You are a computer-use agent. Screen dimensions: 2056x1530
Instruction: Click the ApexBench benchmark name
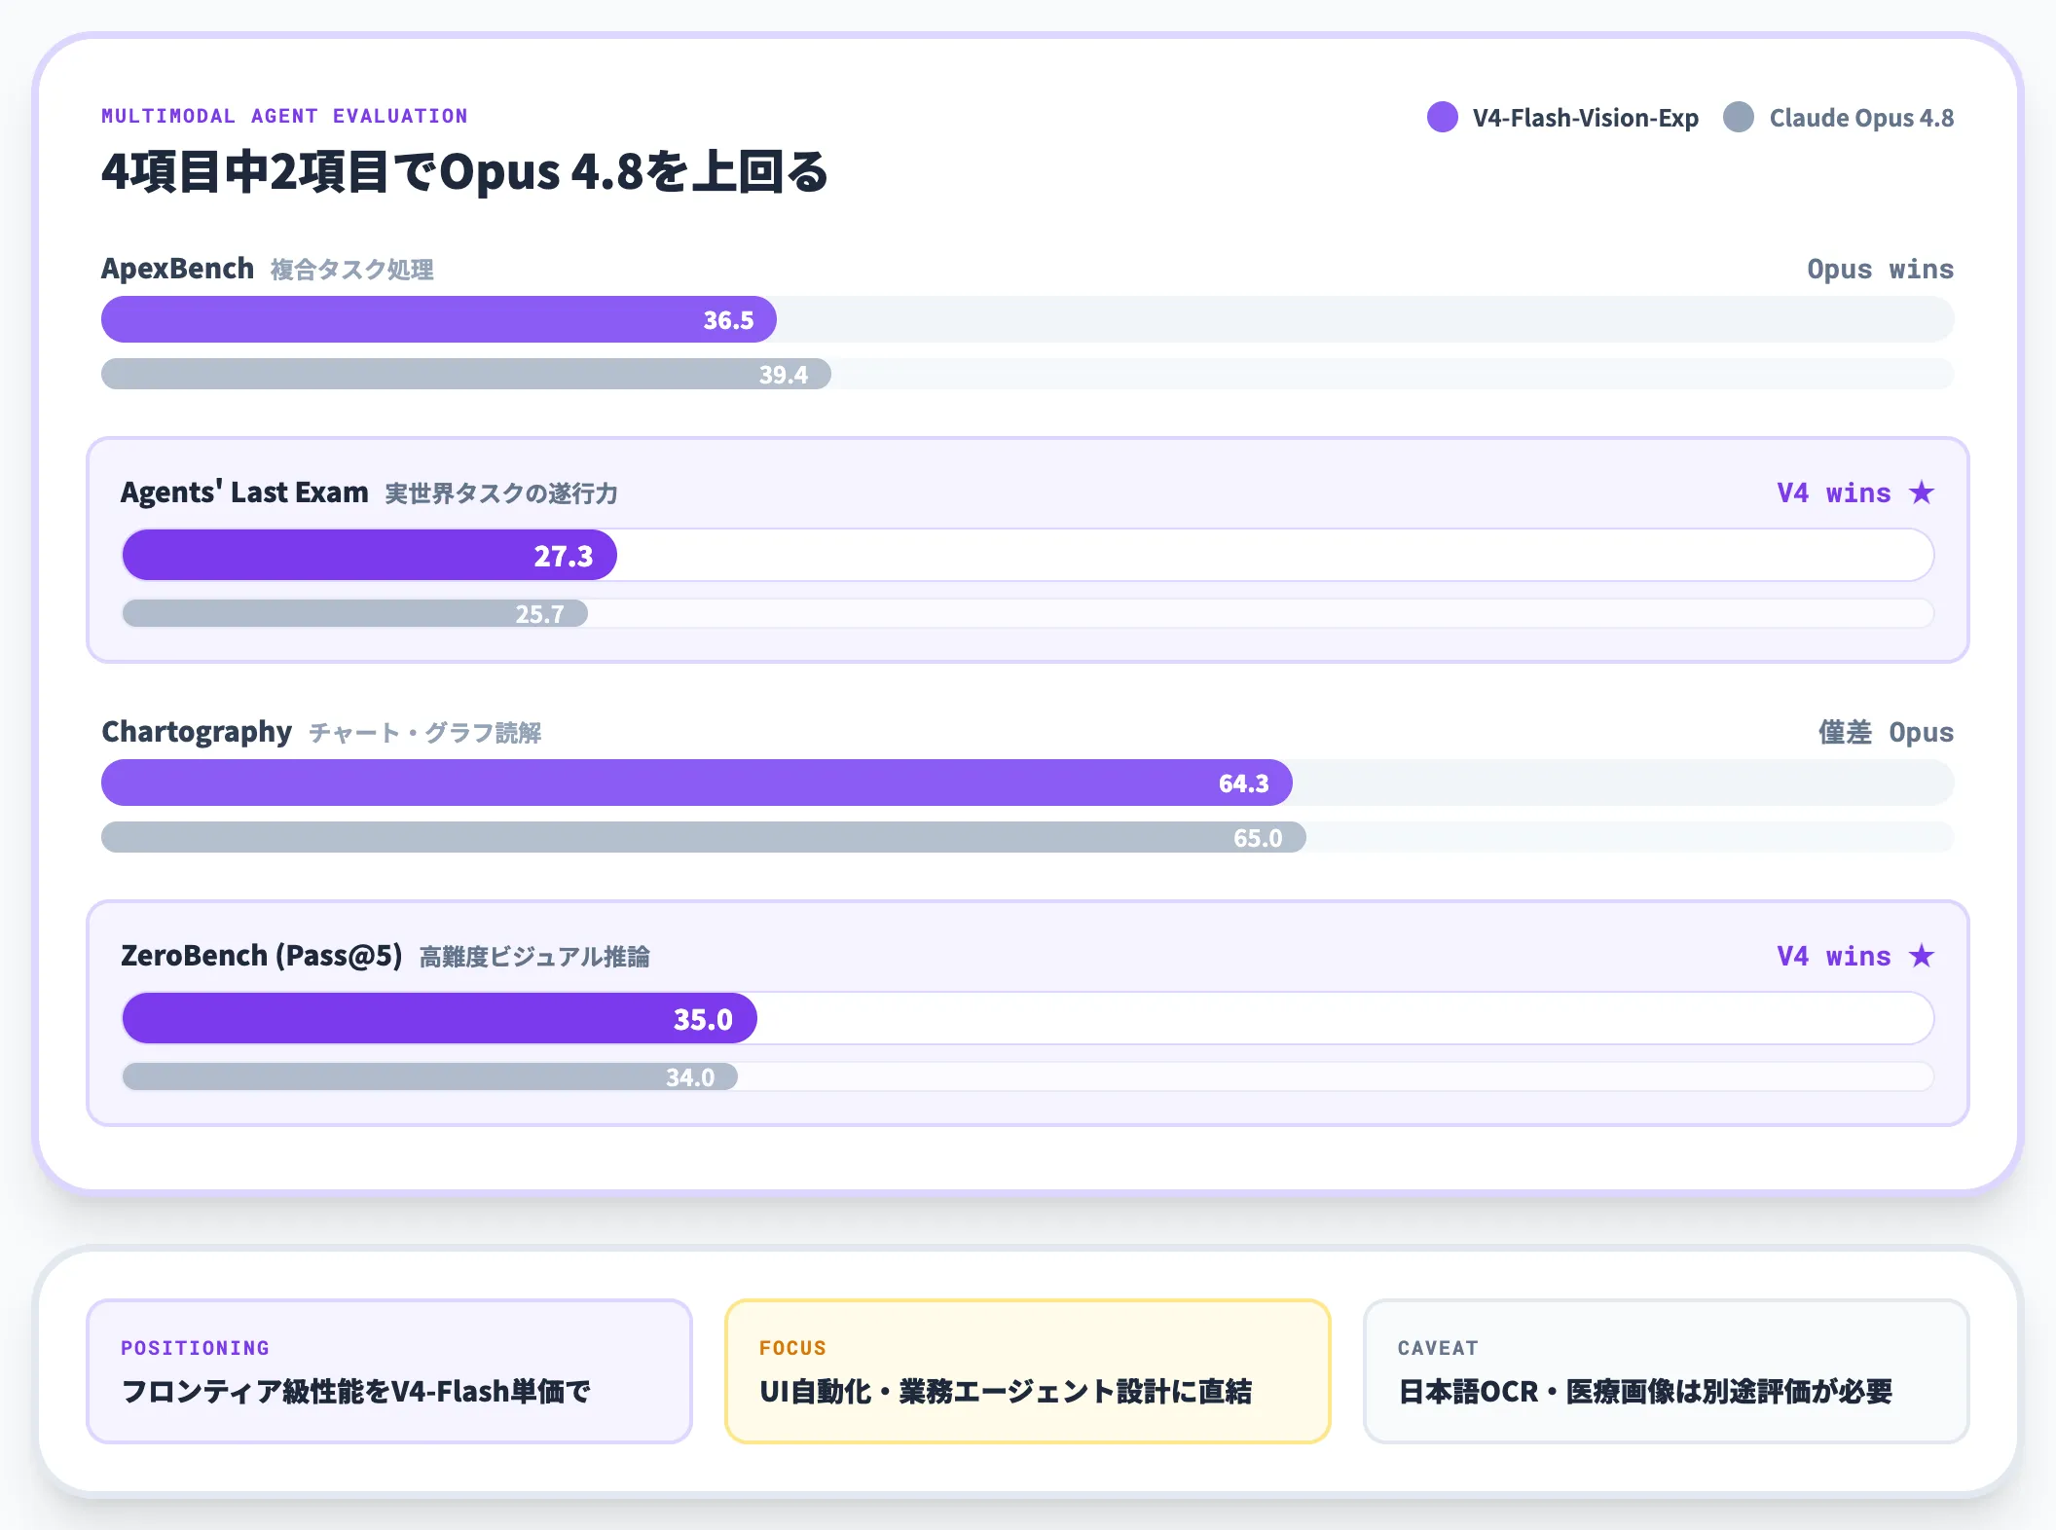(177, 269)
